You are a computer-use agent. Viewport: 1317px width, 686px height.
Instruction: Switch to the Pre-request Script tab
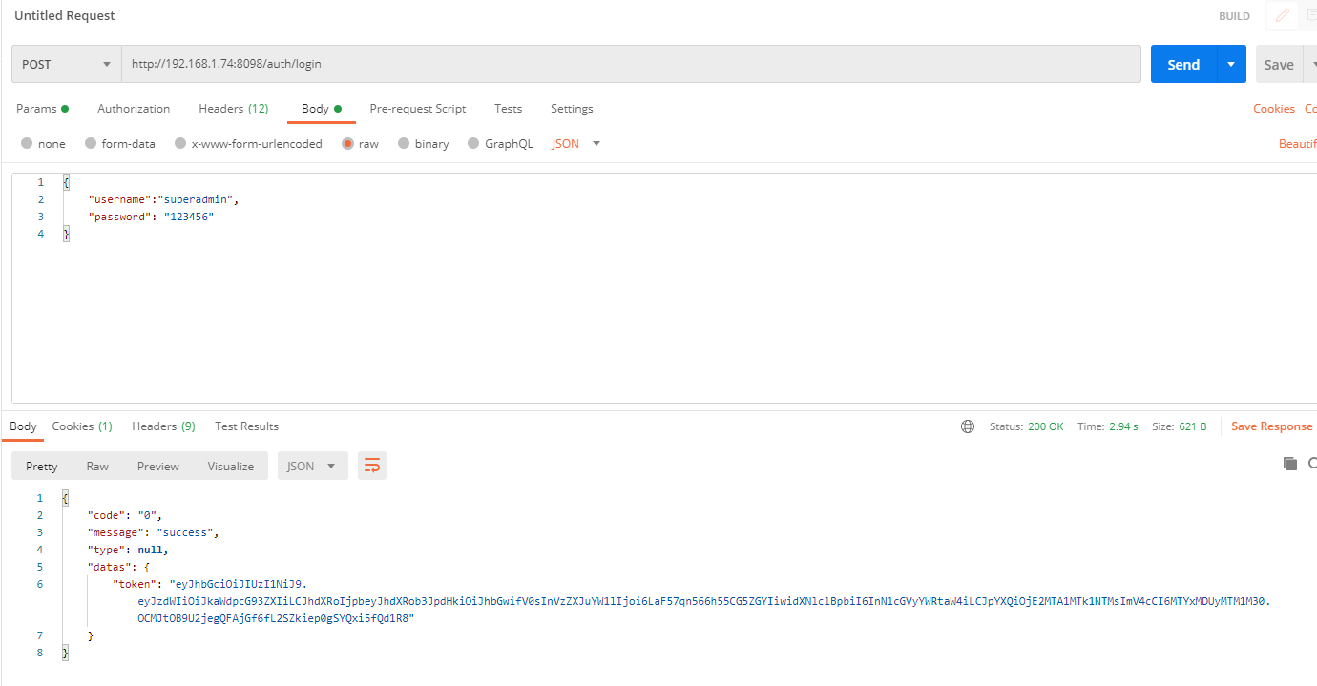(x=418, y=109)
